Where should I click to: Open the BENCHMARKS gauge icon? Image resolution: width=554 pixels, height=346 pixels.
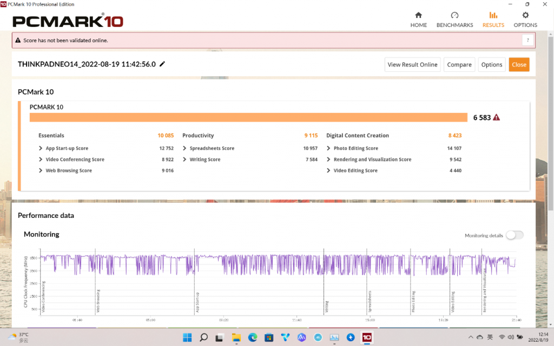coord(454,16)
